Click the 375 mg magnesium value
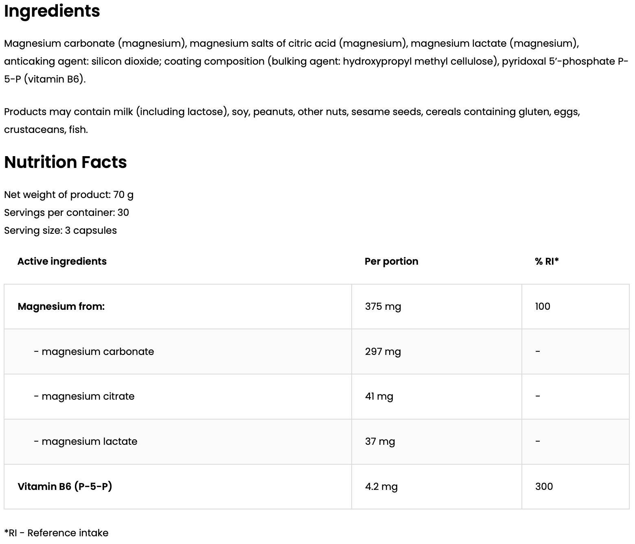This screenshot has height=544, width=635. pyautogui.click(x=383, y=307)
